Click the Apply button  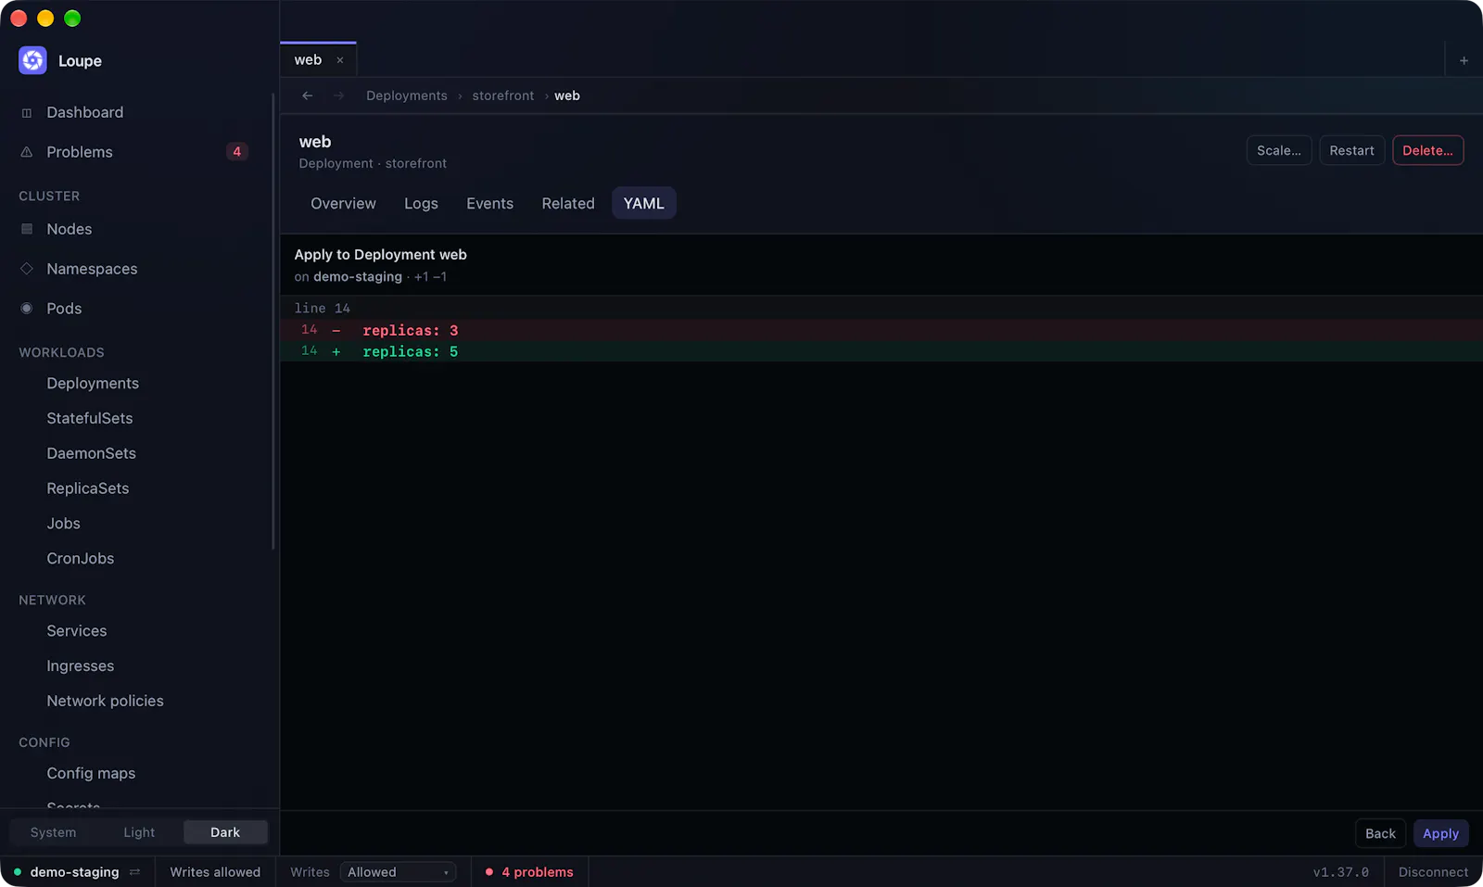coord(1440,833)
